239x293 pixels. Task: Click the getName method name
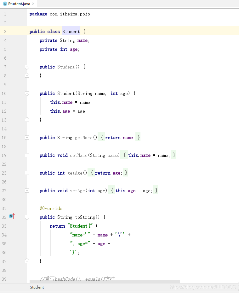(83, 138)
